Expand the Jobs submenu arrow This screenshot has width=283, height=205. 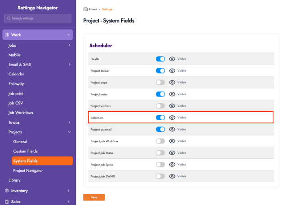click(x=69, y=45)
